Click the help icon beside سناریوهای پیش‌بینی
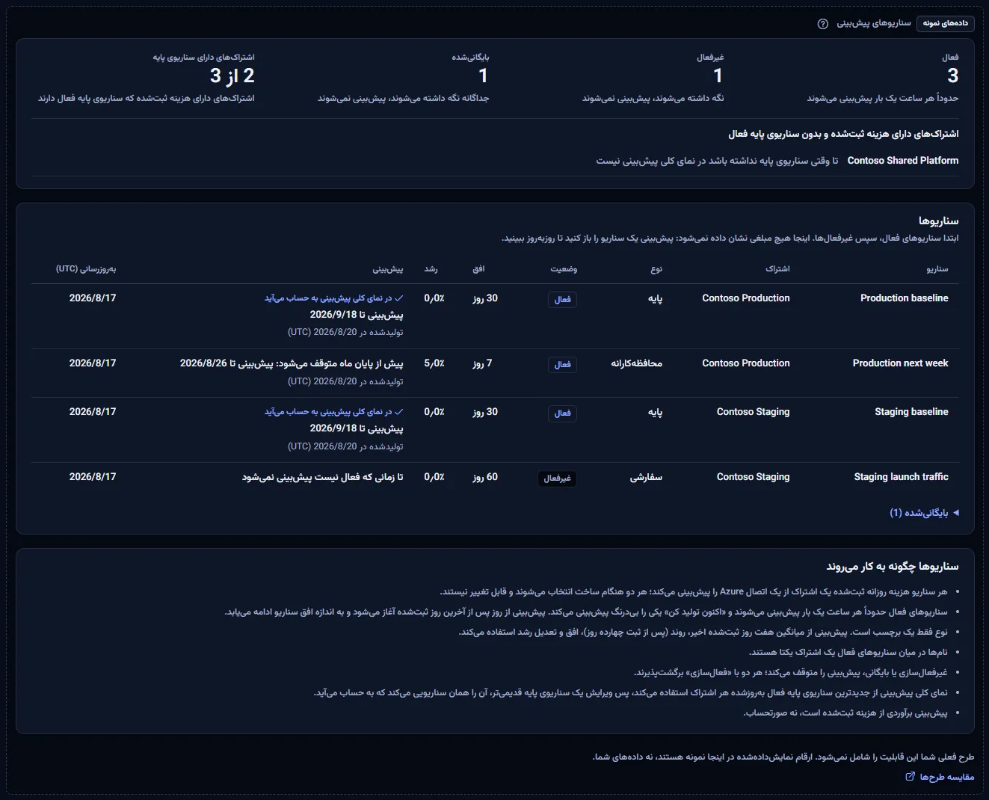 point(823,24)
